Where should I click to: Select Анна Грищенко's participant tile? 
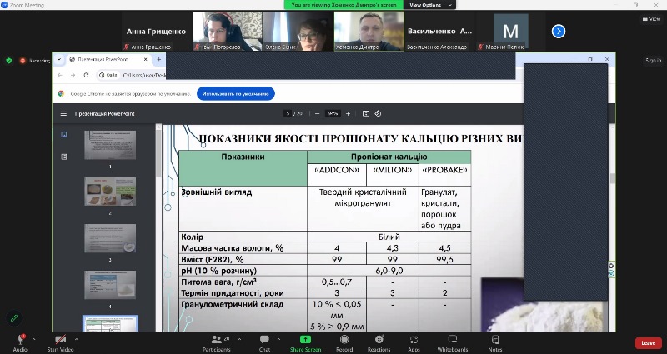click(156, 32)
